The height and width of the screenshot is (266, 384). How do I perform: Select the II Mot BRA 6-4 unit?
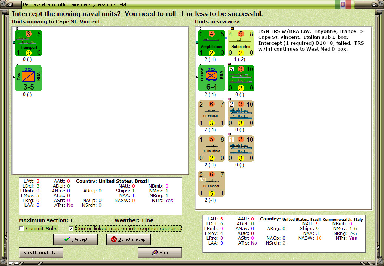pos(211,78)
